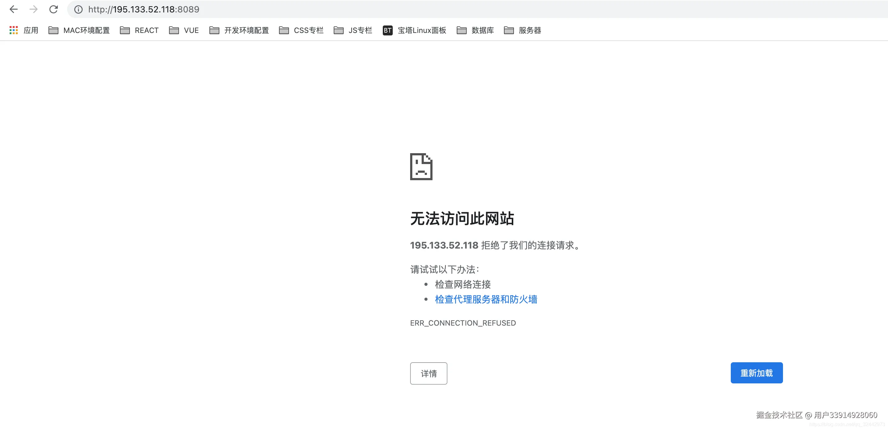Open the JS专栏 bookmark folder
This screenshot has height=430, width=888.
(353, 30)
